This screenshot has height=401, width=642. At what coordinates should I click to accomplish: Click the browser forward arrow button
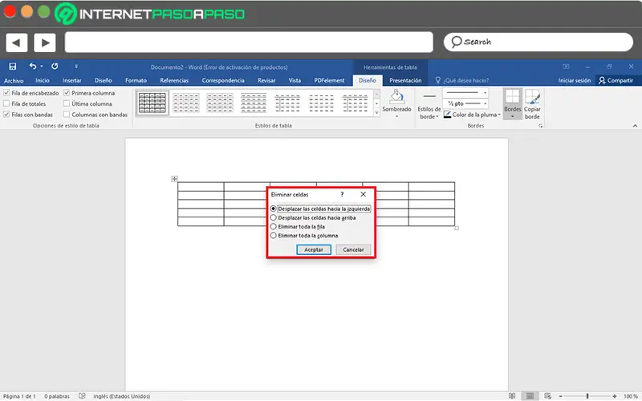tap(45, 43)
